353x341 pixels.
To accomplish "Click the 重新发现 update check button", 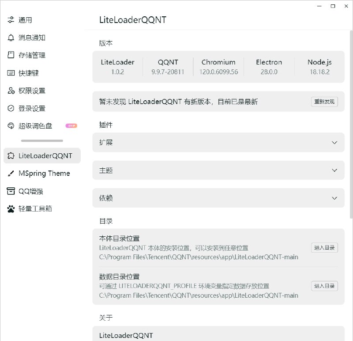I will (324, 102).
